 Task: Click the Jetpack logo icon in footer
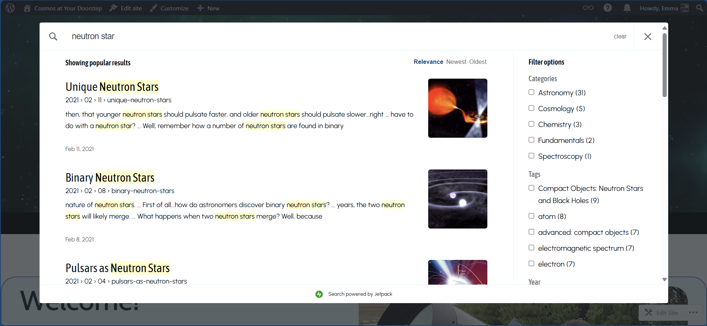coord(319,294)
